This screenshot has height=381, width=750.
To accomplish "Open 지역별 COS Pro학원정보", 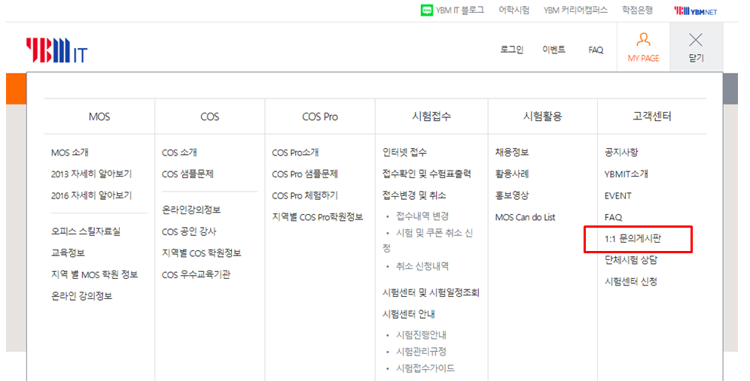I will tap(318, 216).
